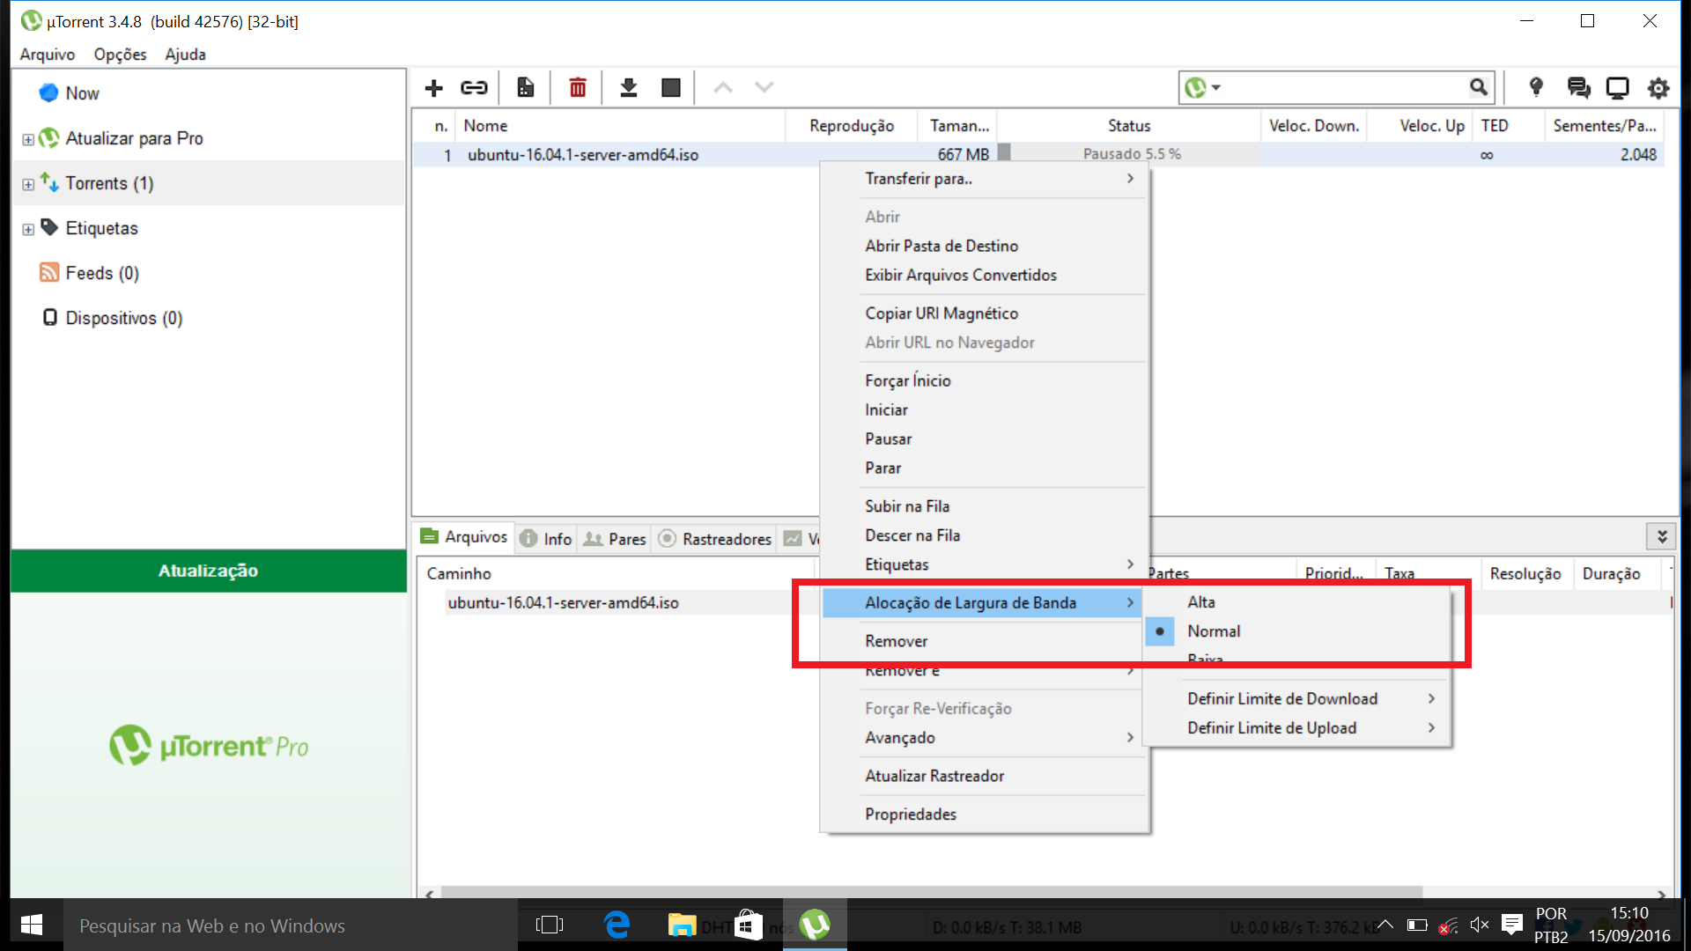
Task: Click Add Torrent from URL link icon
Action: click(x=474, y=88)
